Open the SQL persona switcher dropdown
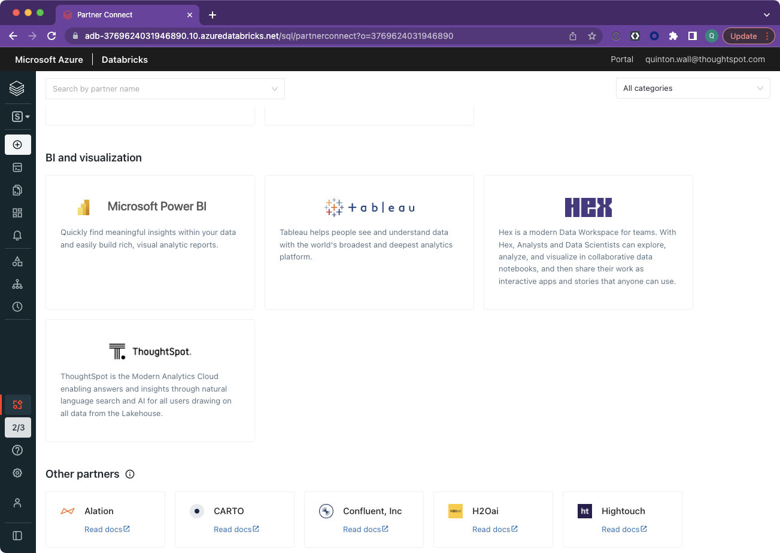 20,117
